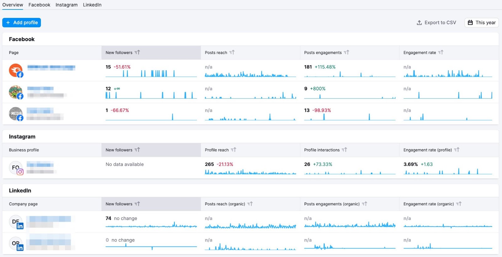
Task: Click sort icon for Engagement rate (organic)
Action: [459, 204]
